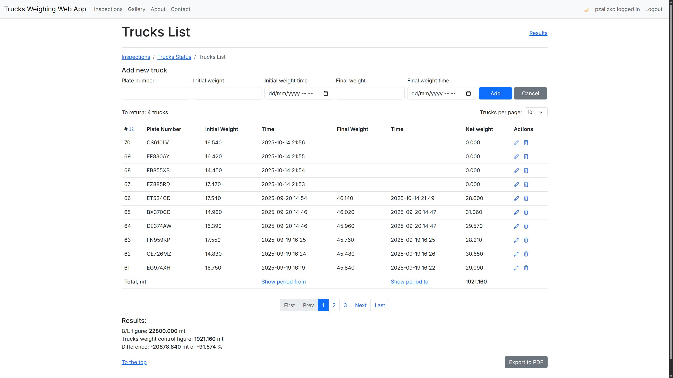673x378 pixels.
Task: Open Trucks per page dropdown
Action: point(536,112)
